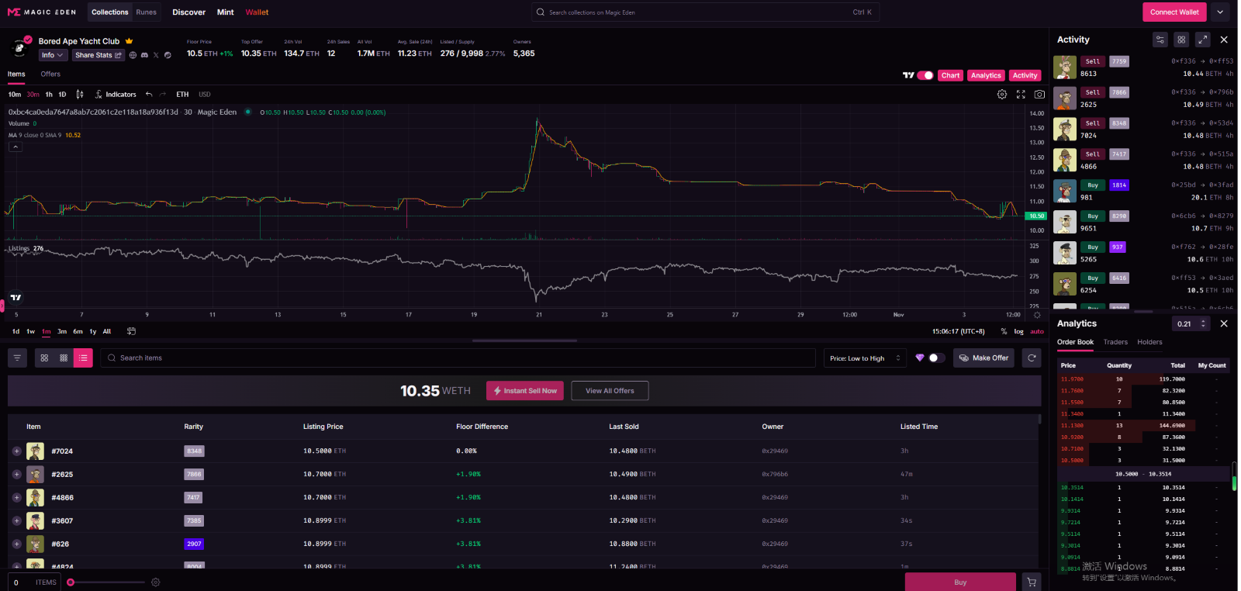Viewport: 1241px width, 591px height.
Task: Open the go-to-date calendar icon
Action: point(131,331)
